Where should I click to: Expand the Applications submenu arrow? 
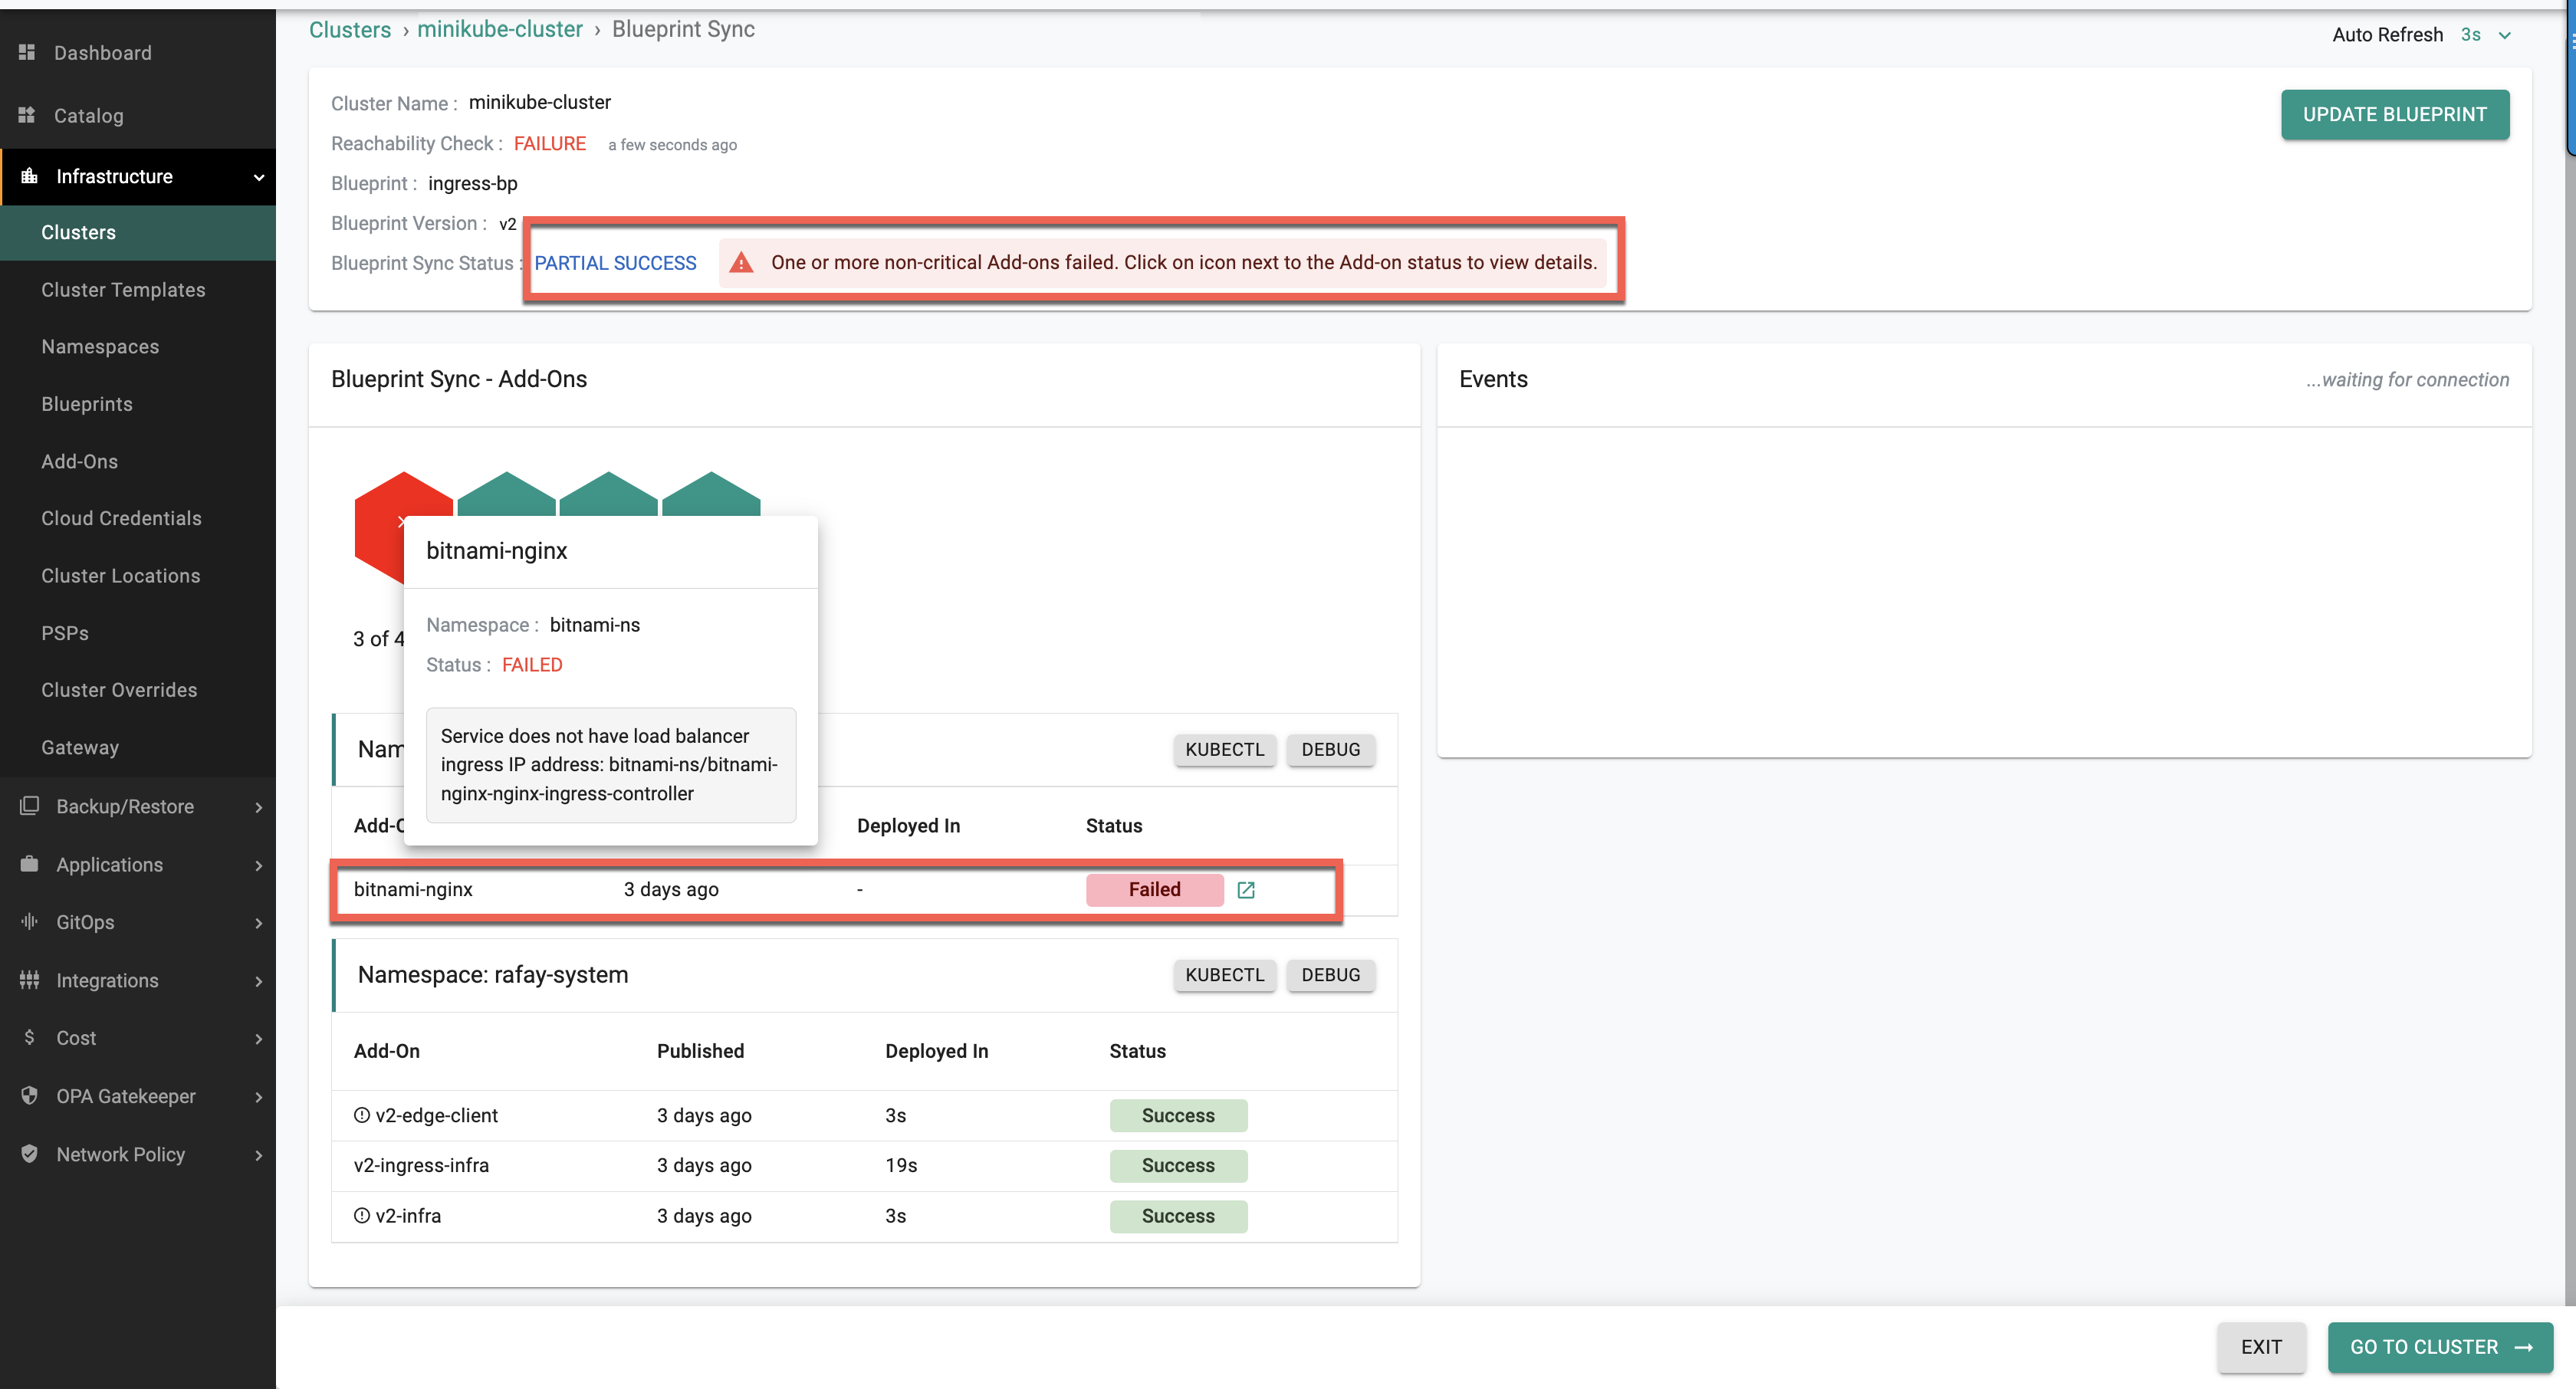point(259,865)
